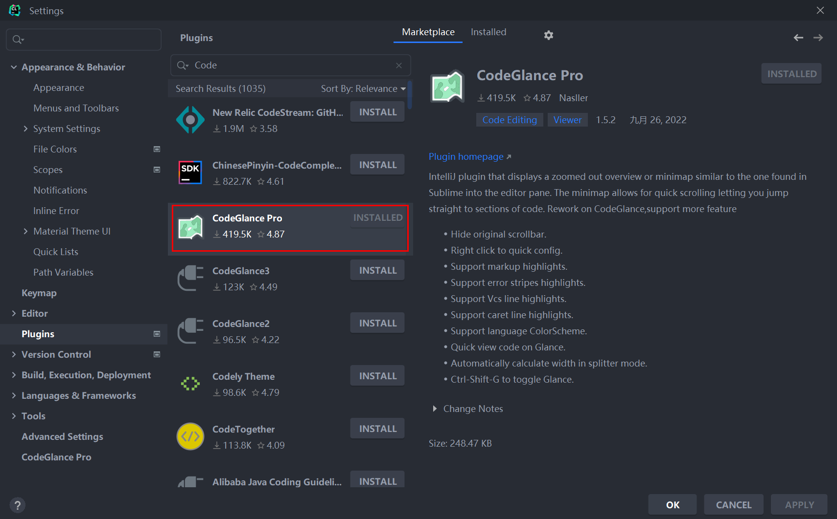Click the CodeGlance Pro plugin icon
Image resolution: width=837 pixels, height=519 pixels.
coord(190,227)
